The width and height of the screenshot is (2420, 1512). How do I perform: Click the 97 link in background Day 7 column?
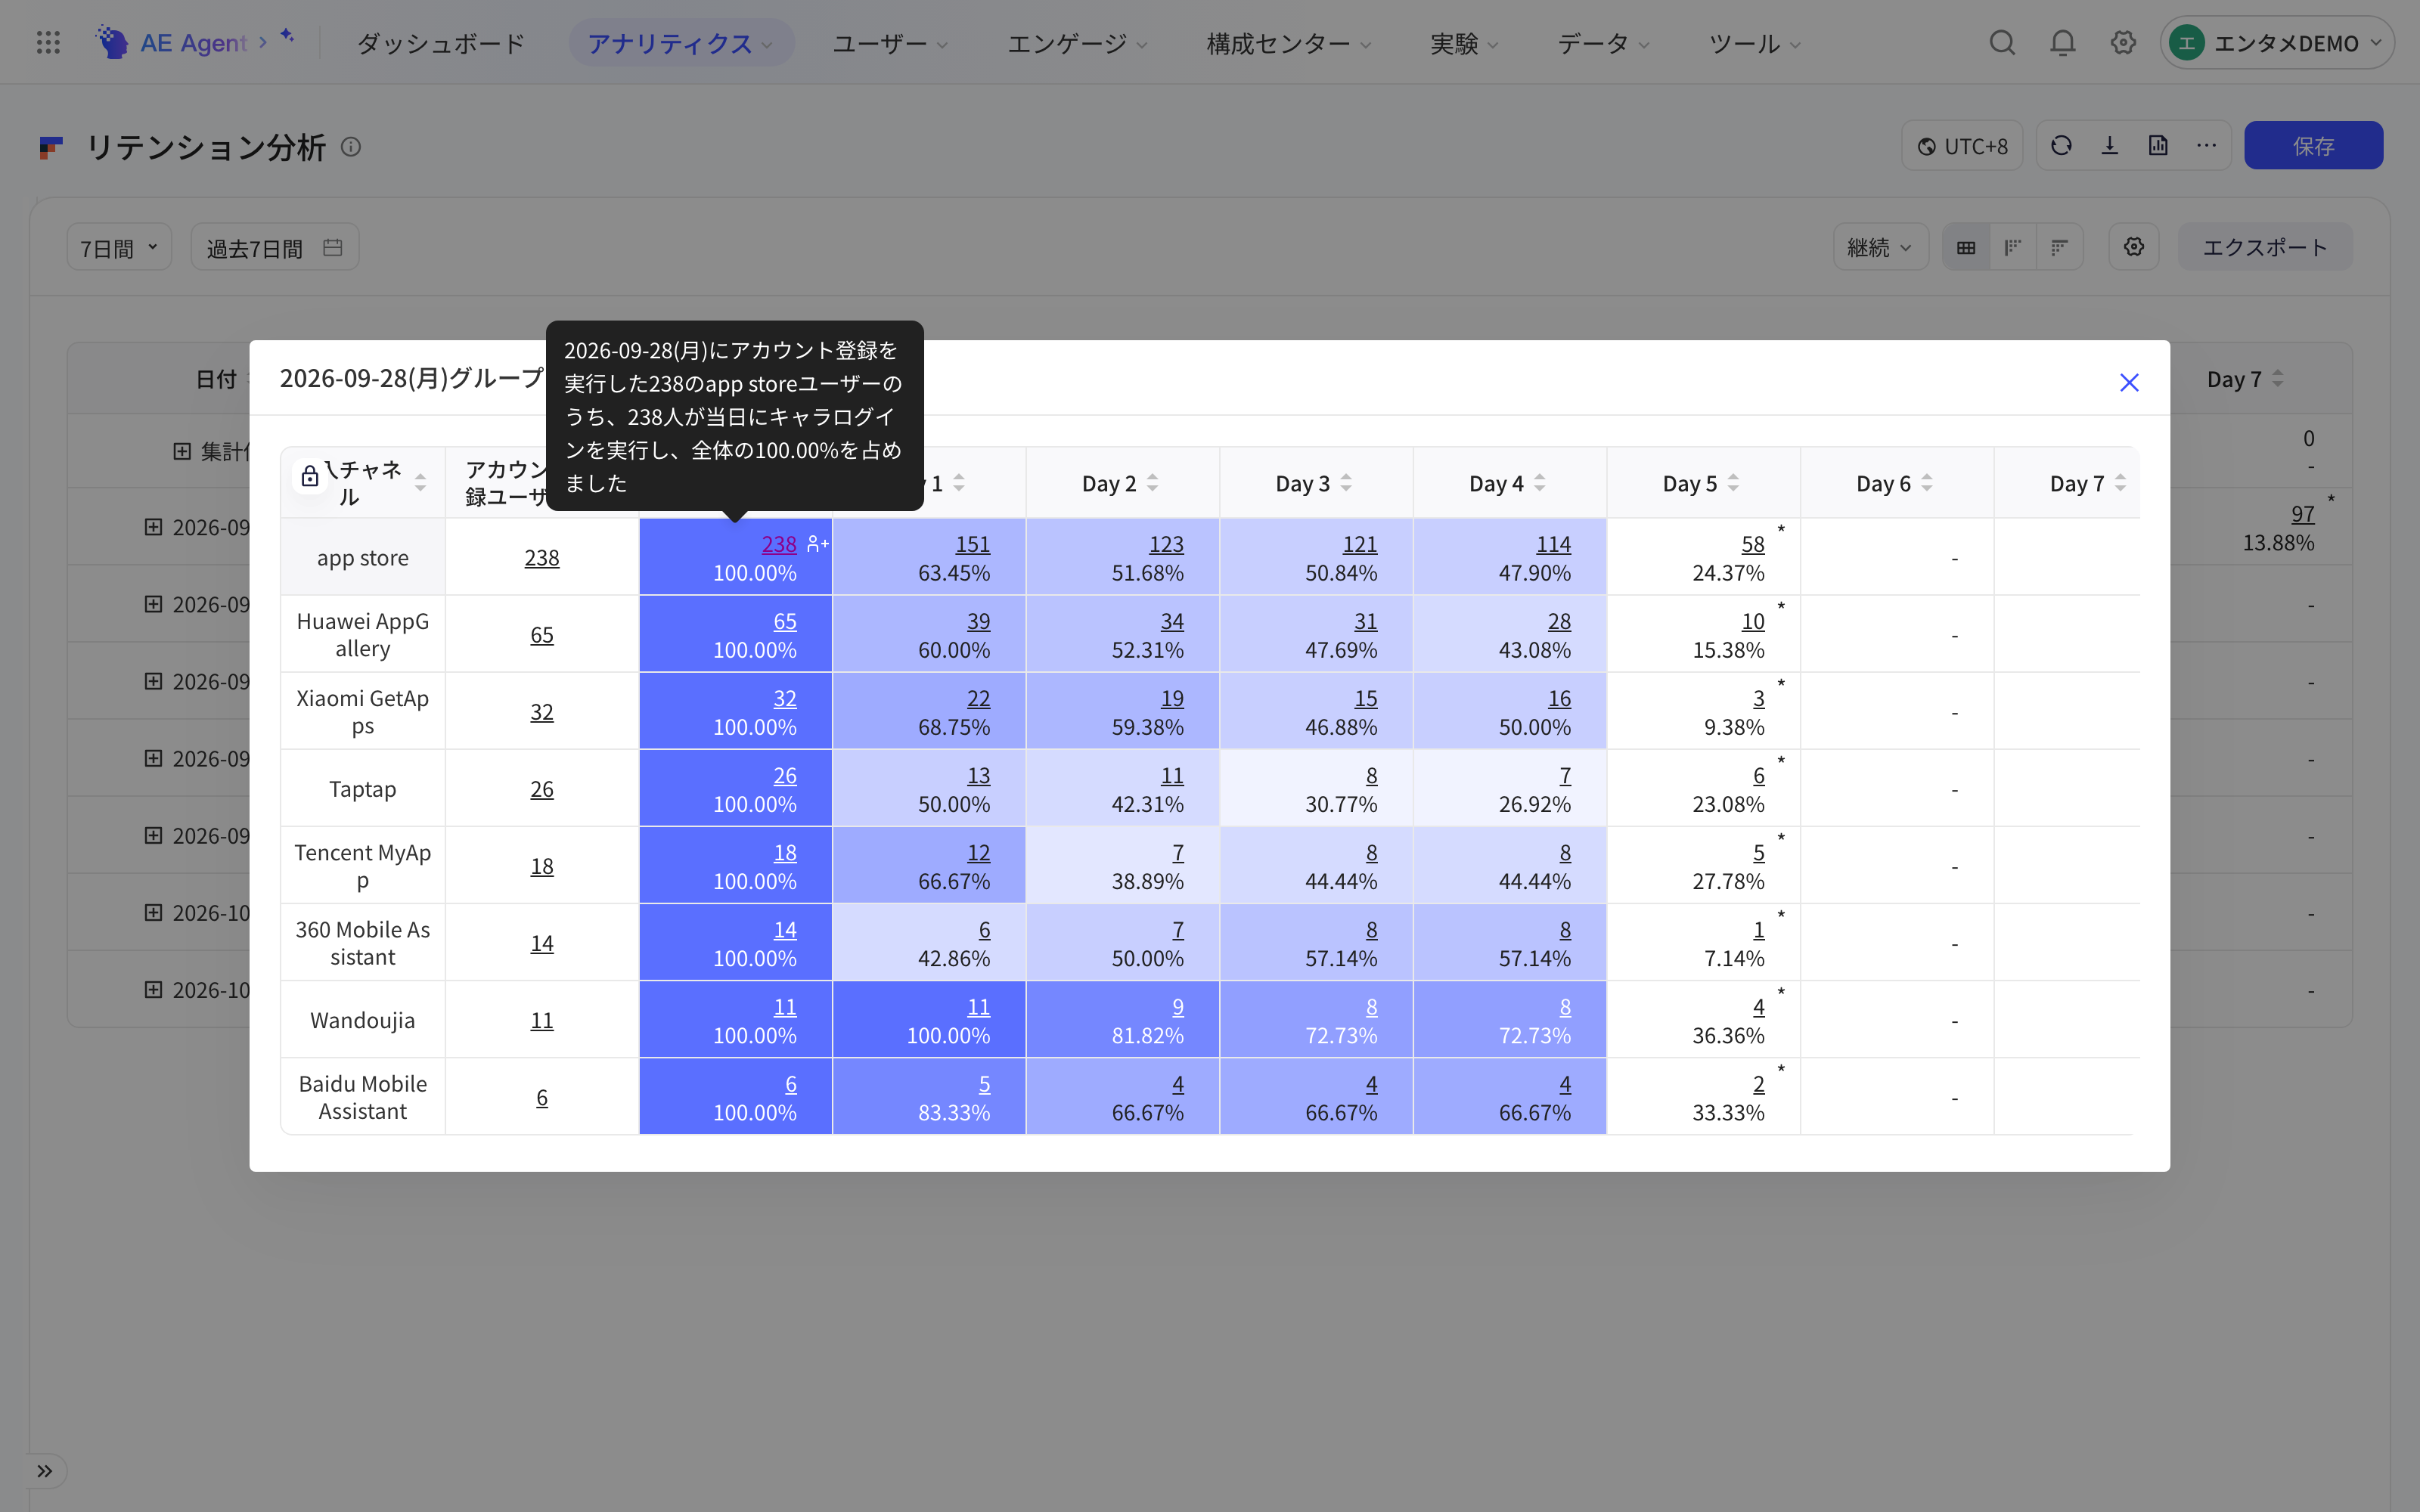pos(2303,514)
